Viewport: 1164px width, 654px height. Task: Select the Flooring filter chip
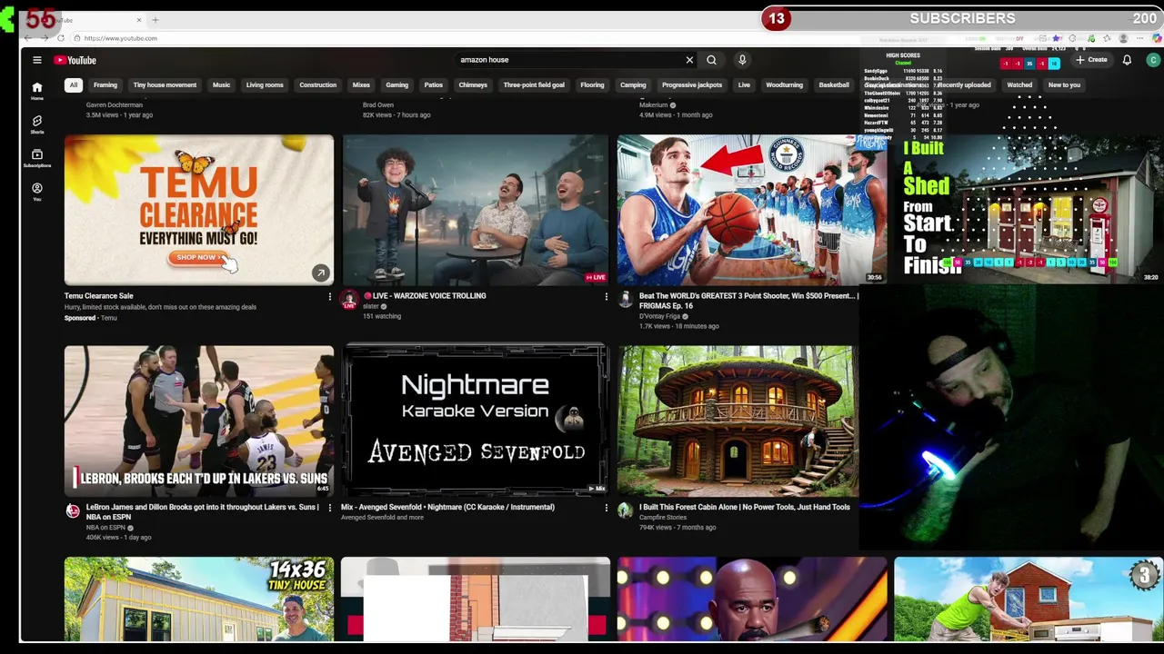[592, 84]
